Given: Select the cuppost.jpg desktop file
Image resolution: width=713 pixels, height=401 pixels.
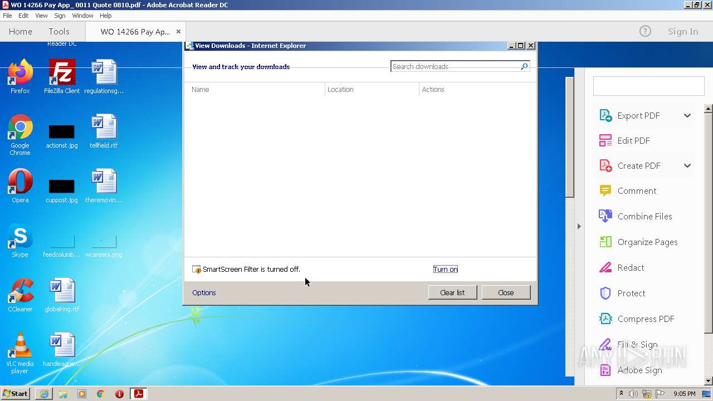Looking at the screenshot, I should [x=62, y=191].
